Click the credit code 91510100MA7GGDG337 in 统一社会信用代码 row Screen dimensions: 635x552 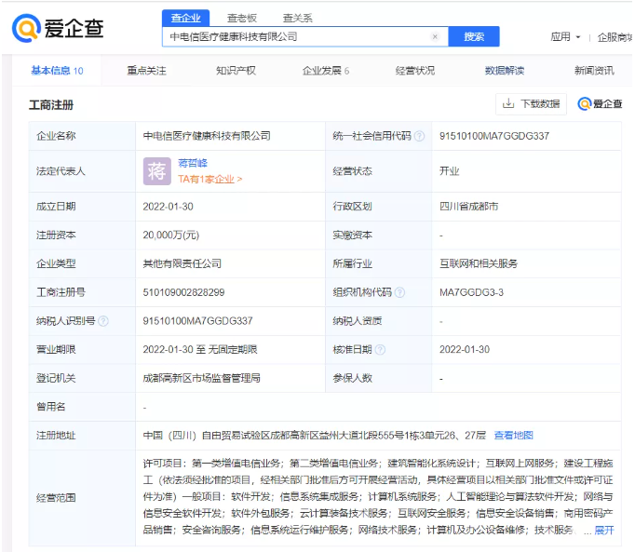click(494, 136)
